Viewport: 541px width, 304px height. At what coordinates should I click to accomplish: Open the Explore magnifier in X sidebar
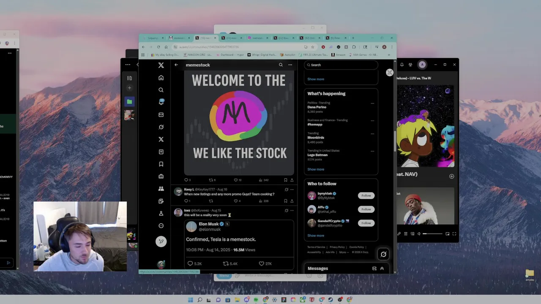[161, 90]
